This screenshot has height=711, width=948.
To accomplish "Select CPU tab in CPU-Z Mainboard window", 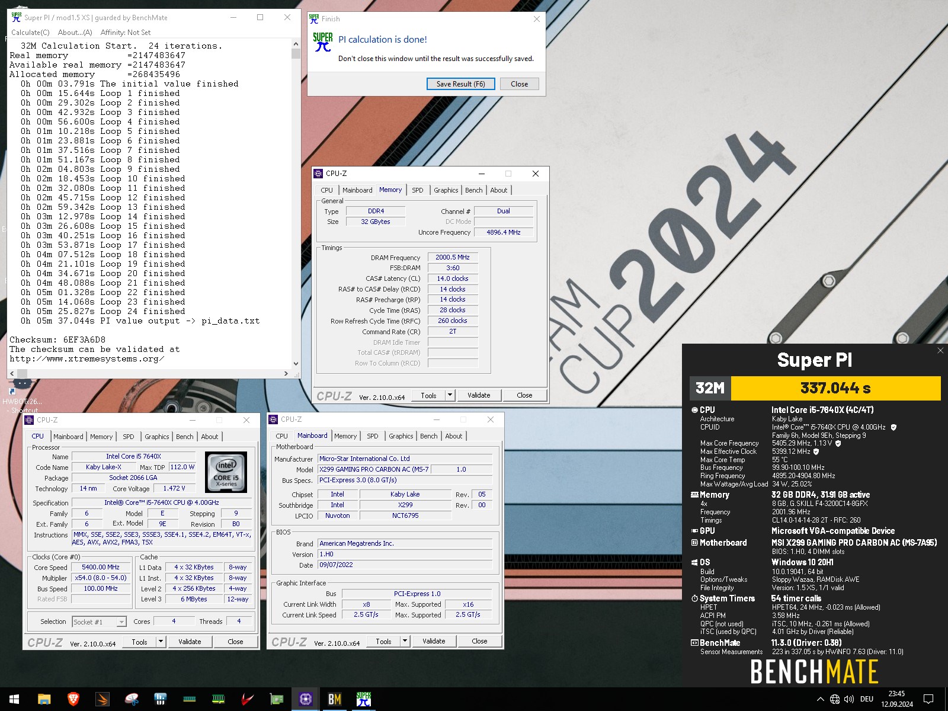I will pyautogui.click(x=281, y=436).
